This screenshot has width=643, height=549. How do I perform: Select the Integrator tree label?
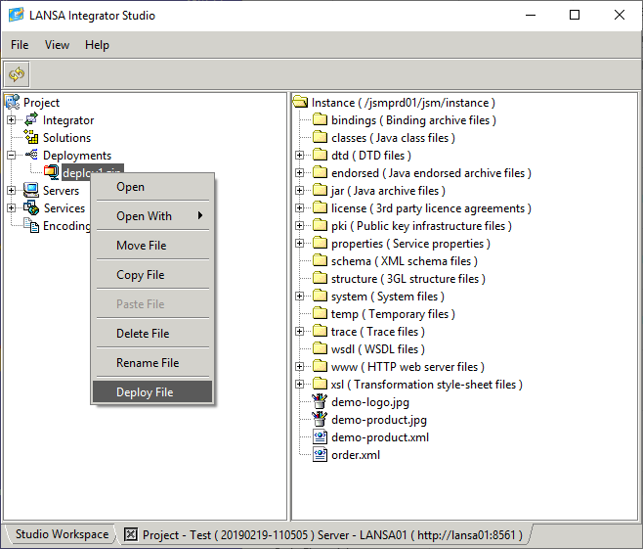coord(68,120)
